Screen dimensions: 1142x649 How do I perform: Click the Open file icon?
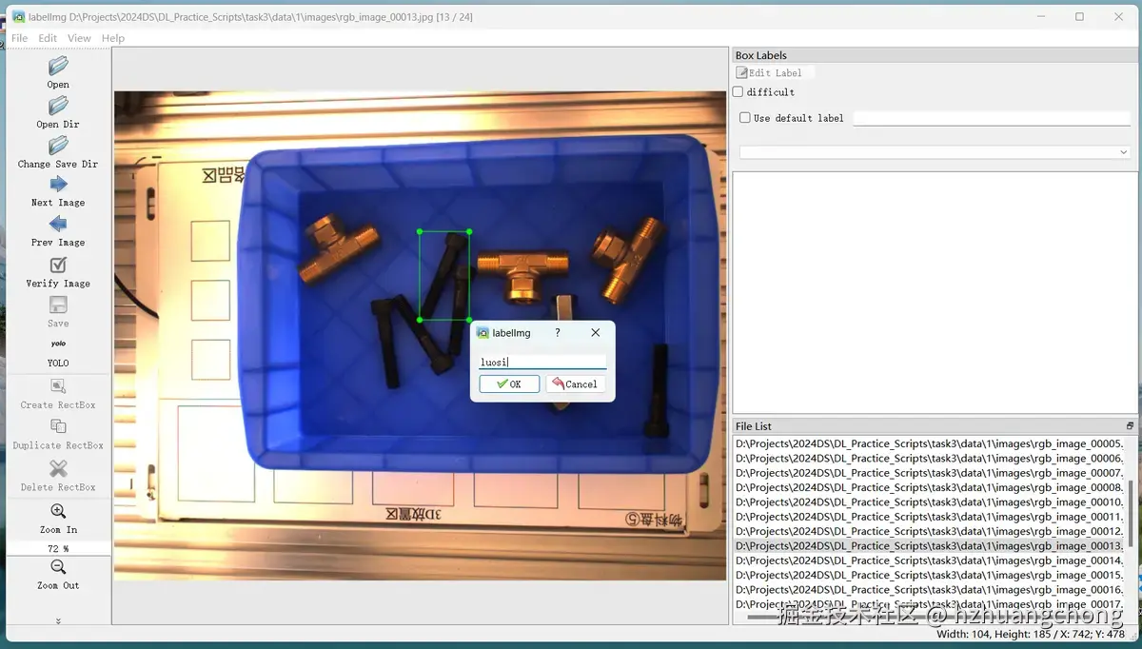[58, 66]
